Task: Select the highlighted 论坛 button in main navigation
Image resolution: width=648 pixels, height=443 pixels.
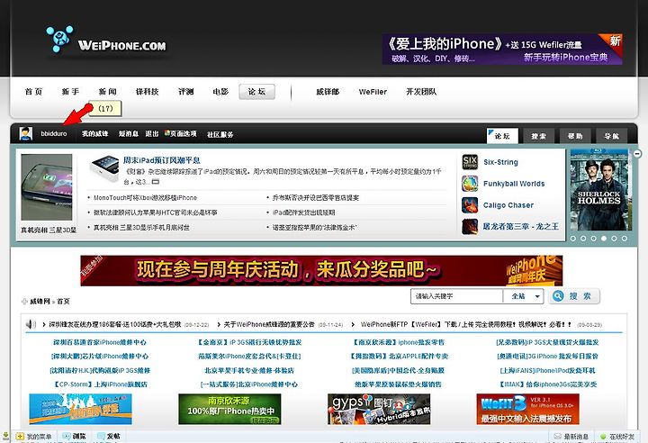Action: [x=256, y=92]
